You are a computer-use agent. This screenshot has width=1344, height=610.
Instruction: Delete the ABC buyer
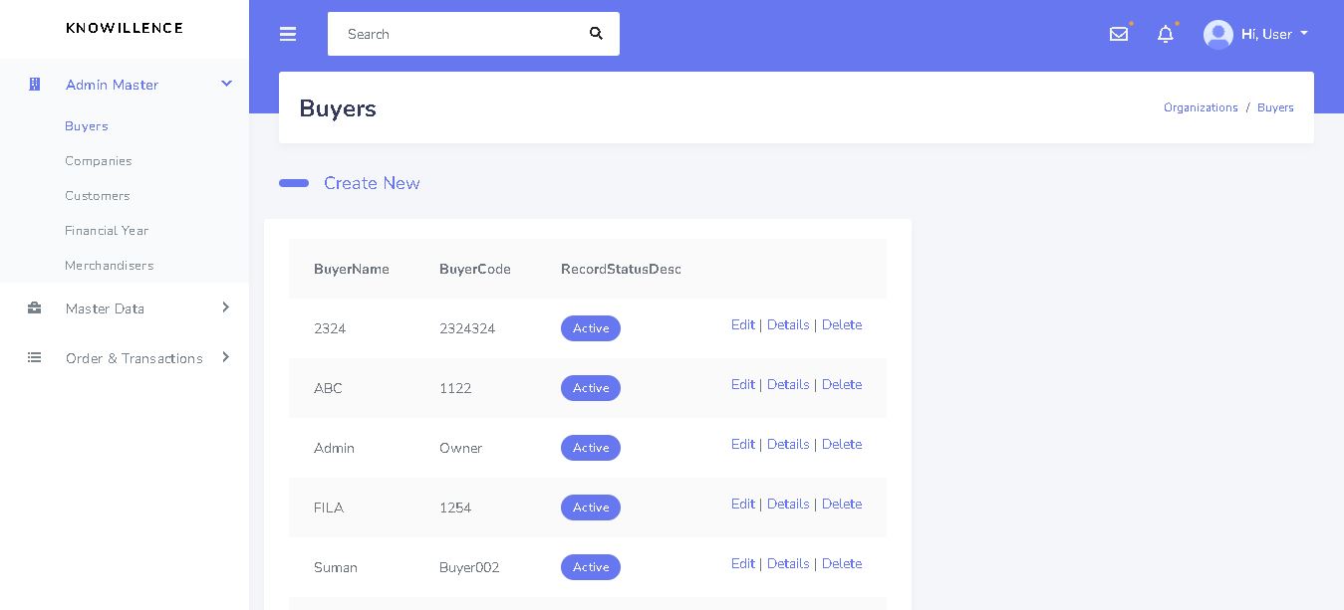842,385
